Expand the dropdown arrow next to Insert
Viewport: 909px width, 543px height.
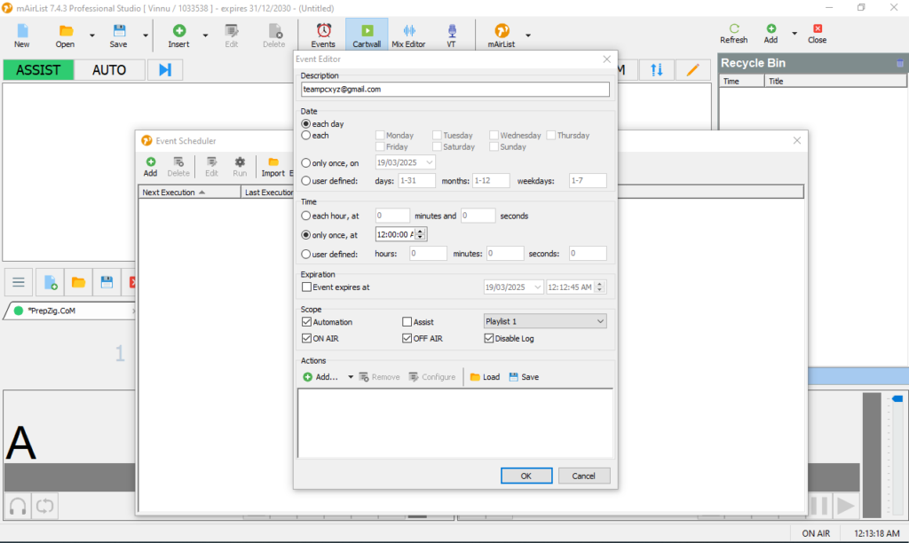[205, 35]
